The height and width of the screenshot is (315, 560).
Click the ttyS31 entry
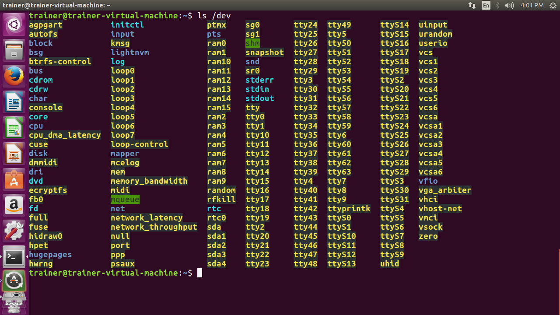point(395,199)
